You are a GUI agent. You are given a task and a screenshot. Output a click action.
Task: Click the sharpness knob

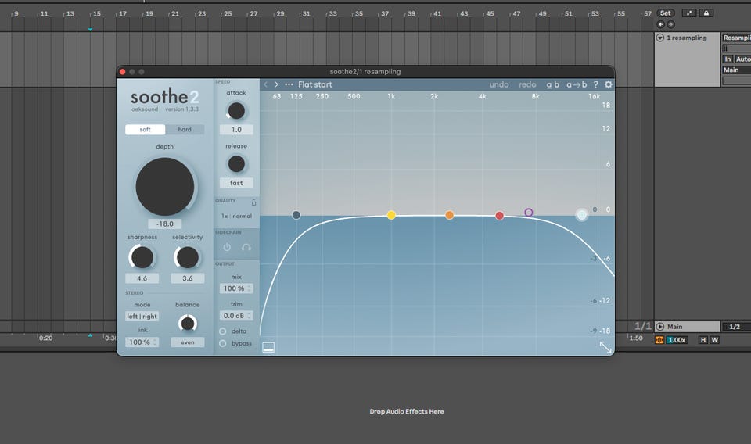pyautogui.click(x=142, y=257)
